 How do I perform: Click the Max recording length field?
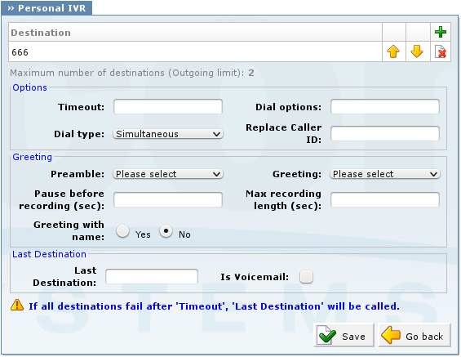click(x=385, y=199)
